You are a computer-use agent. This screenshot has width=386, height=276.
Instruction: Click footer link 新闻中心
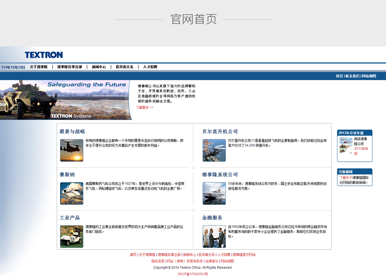189,255
